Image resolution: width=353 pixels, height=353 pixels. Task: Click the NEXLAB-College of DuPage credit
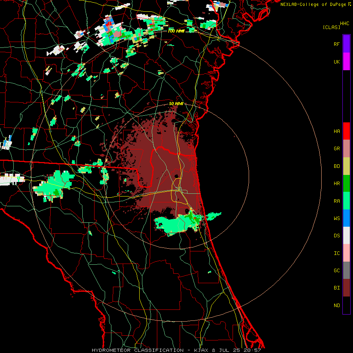coord(316,4)
